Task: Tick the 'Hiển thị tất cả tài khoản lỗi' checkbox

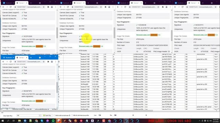Action: 54,115
